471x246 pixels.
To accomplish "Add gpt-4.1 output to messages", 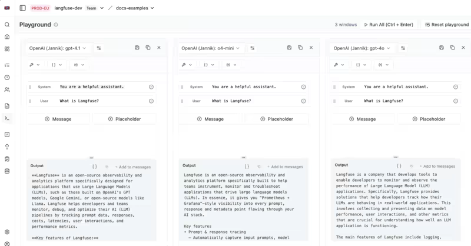I will pyautogui.click(x=133, y=167).
